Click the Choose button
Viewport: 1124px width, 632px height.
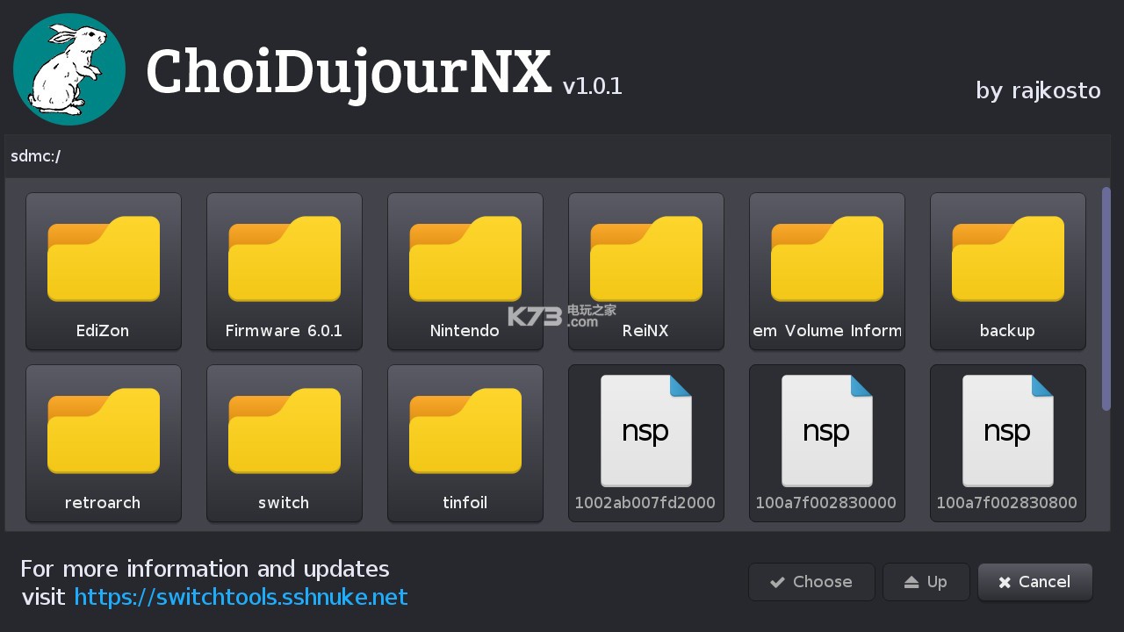pyautogui.click(x=811, y=582)
